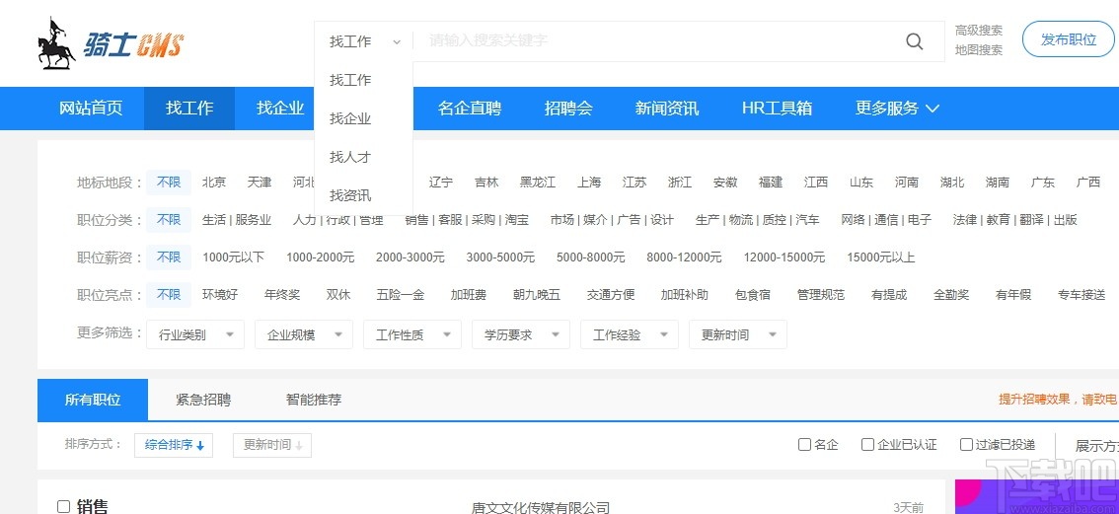Viewport: 1119px width, 514px height.
Task: Filter by 双休 benefit
Action: coord(338,294)
